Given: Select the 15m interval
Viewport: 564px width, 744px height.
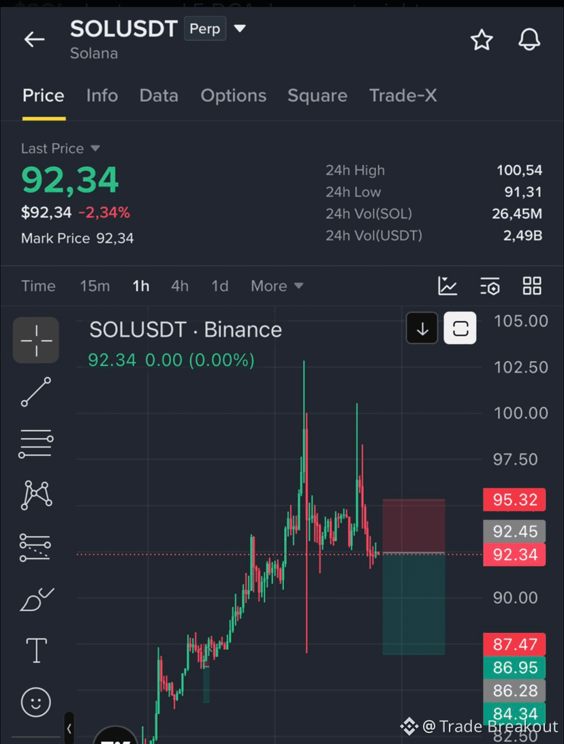Looking at the screenshot, I should pyautogui.click(x=95, y=286).
